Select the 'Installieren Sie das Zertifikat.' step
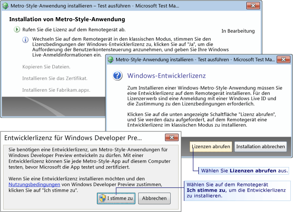Viewport: 293px width, 212px height. (55, 78)
